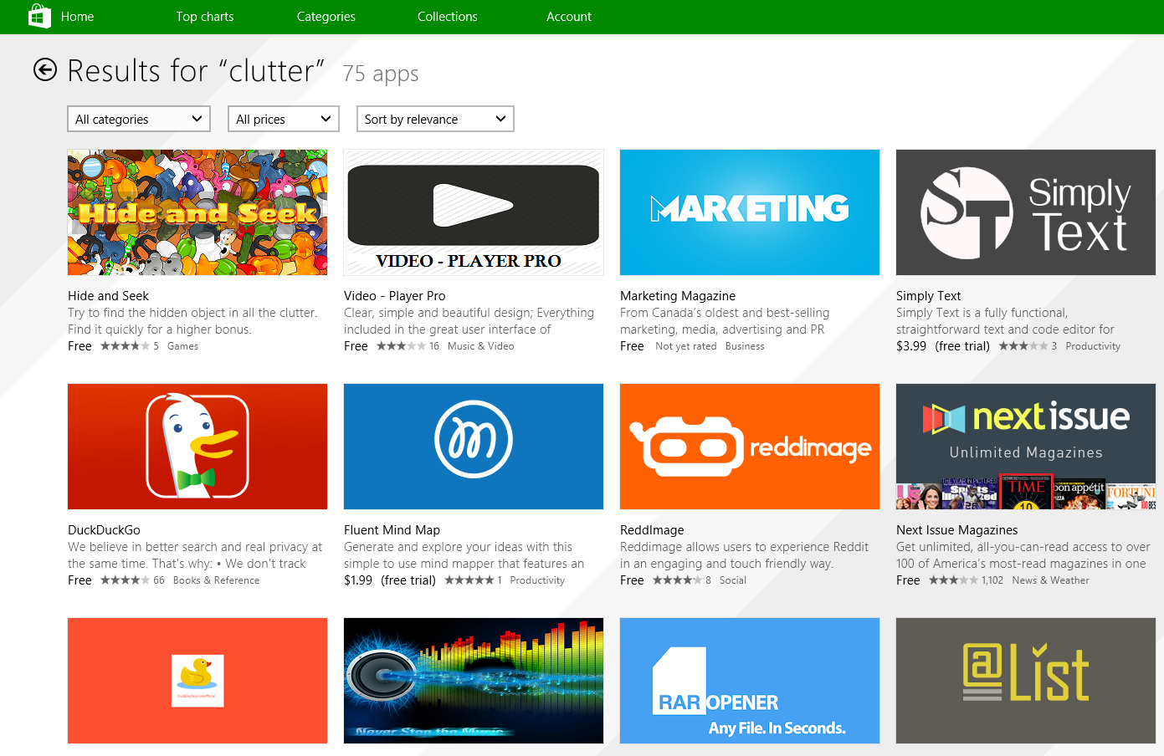Select the yellow rubber duck app tile
This screenshot has height=756, width=1164.
pyautogui.click(x=197, y=680)
